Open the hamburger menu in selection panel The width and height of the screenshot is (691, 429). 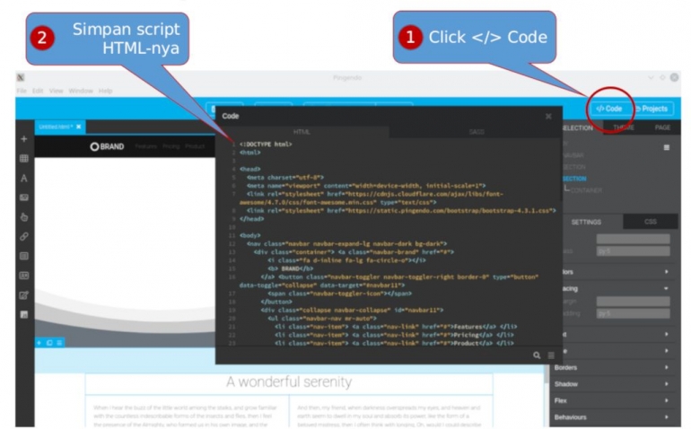[x=666, y=146]
